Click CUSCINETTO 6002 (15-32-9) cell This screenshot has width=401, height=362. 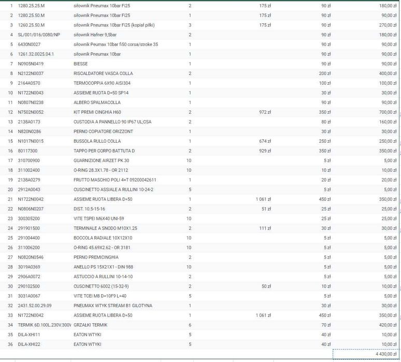(x=101, y=286)
